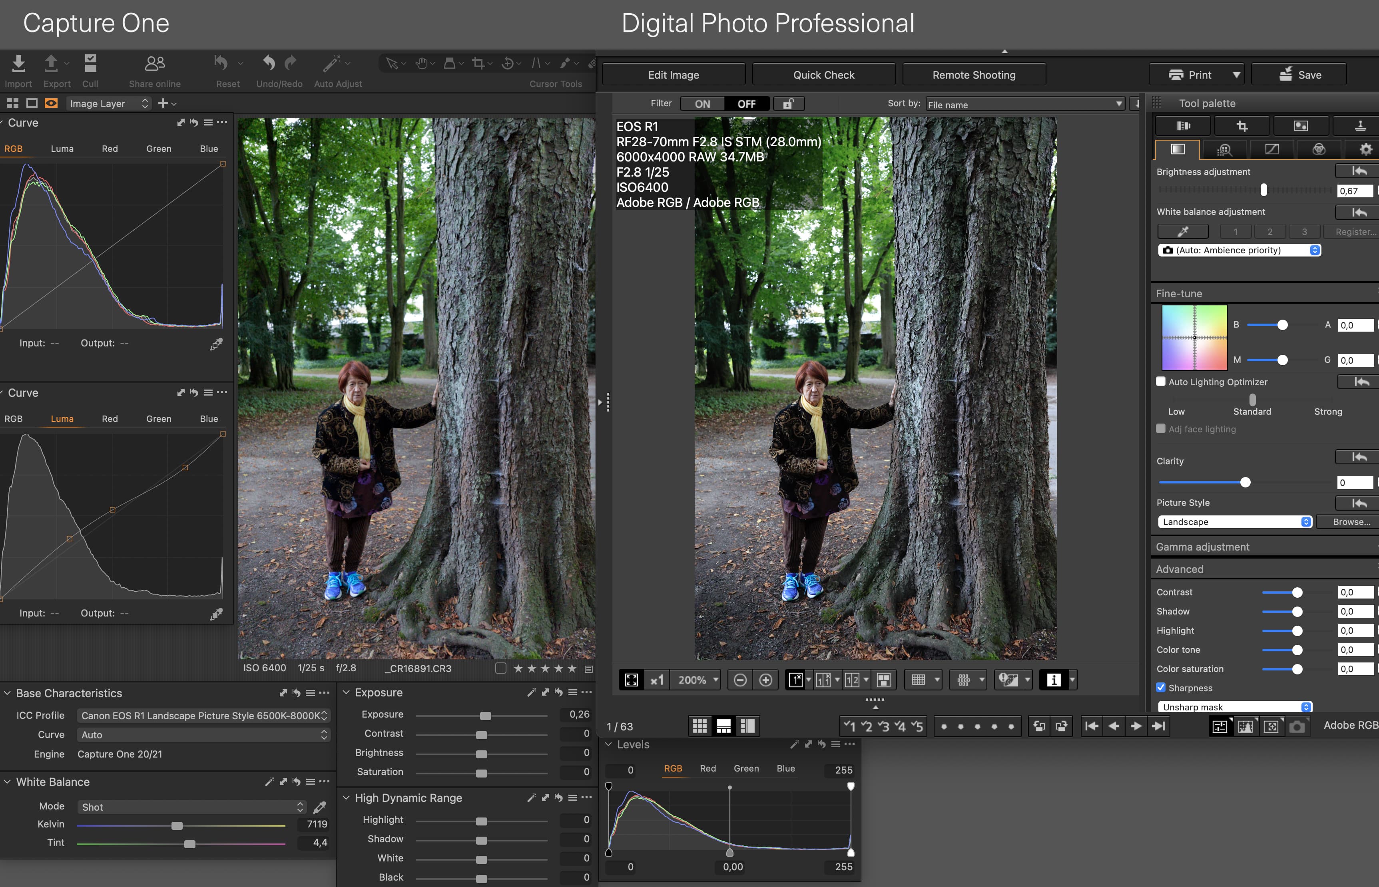Select the rotate cursor tool in Capture One
The width and height of the screenshot is (1379, 887).
[508, 64]
